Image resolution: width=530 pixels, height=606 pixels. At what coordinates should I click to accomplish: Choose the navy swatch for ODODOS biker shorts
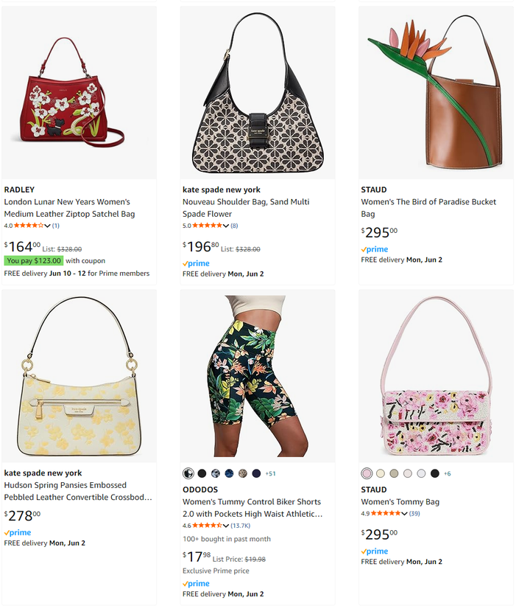pyautogui.click(x=256, y=473)
